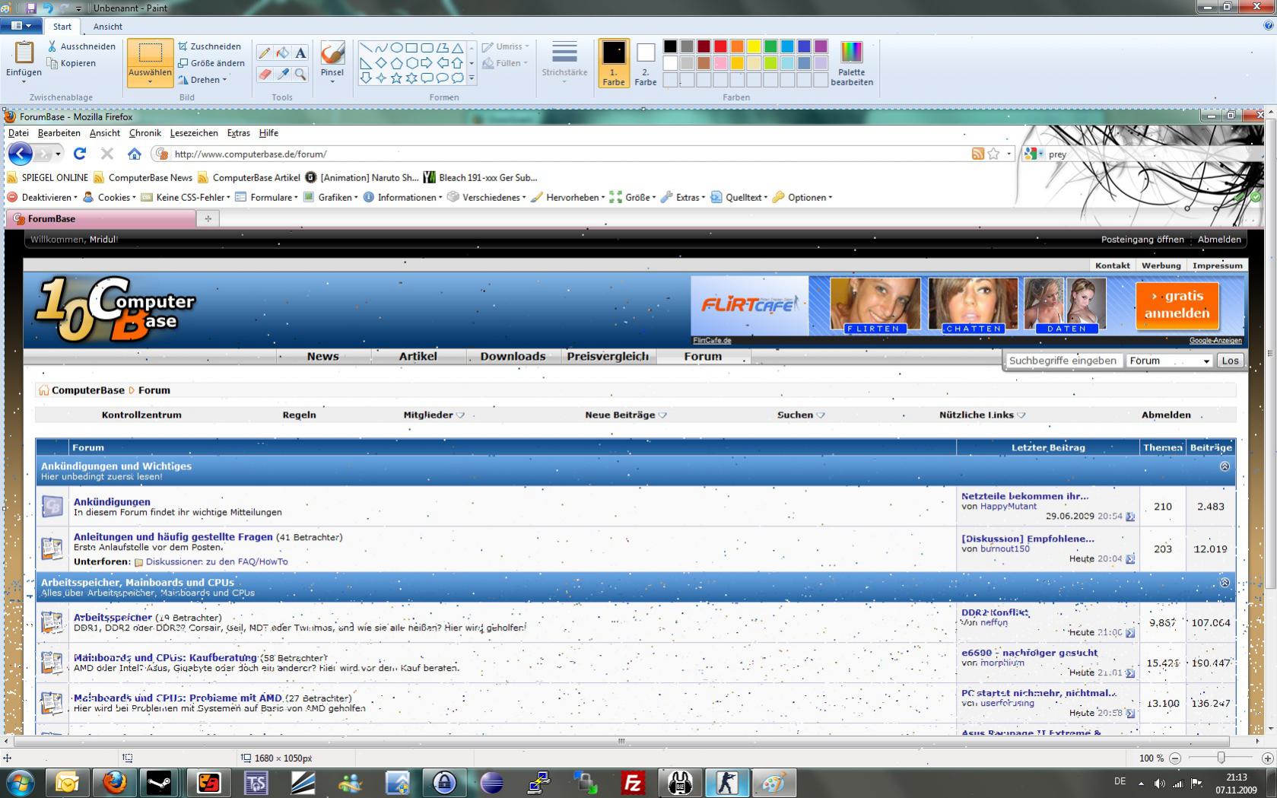
Task: Select 1. Farbe foreground color box
Action: tap(614, 63)
